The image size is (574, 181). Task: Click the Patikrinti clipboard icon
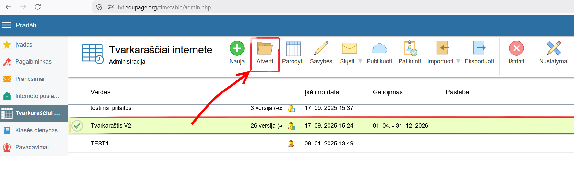coord(410,48)
